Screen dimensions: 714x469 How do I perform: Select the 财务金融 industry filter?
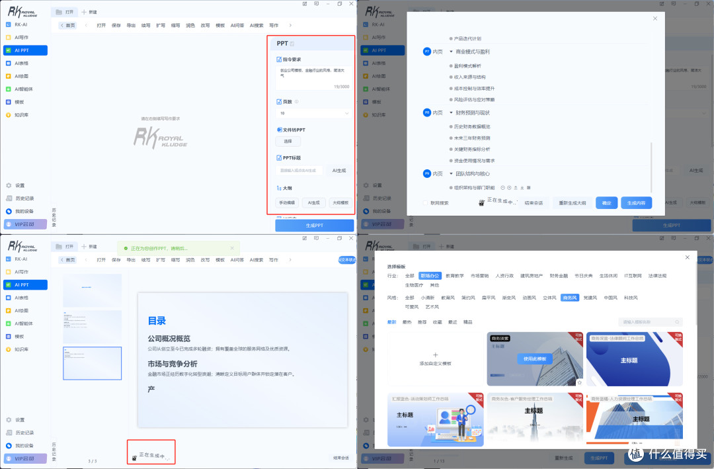(559, 276)
